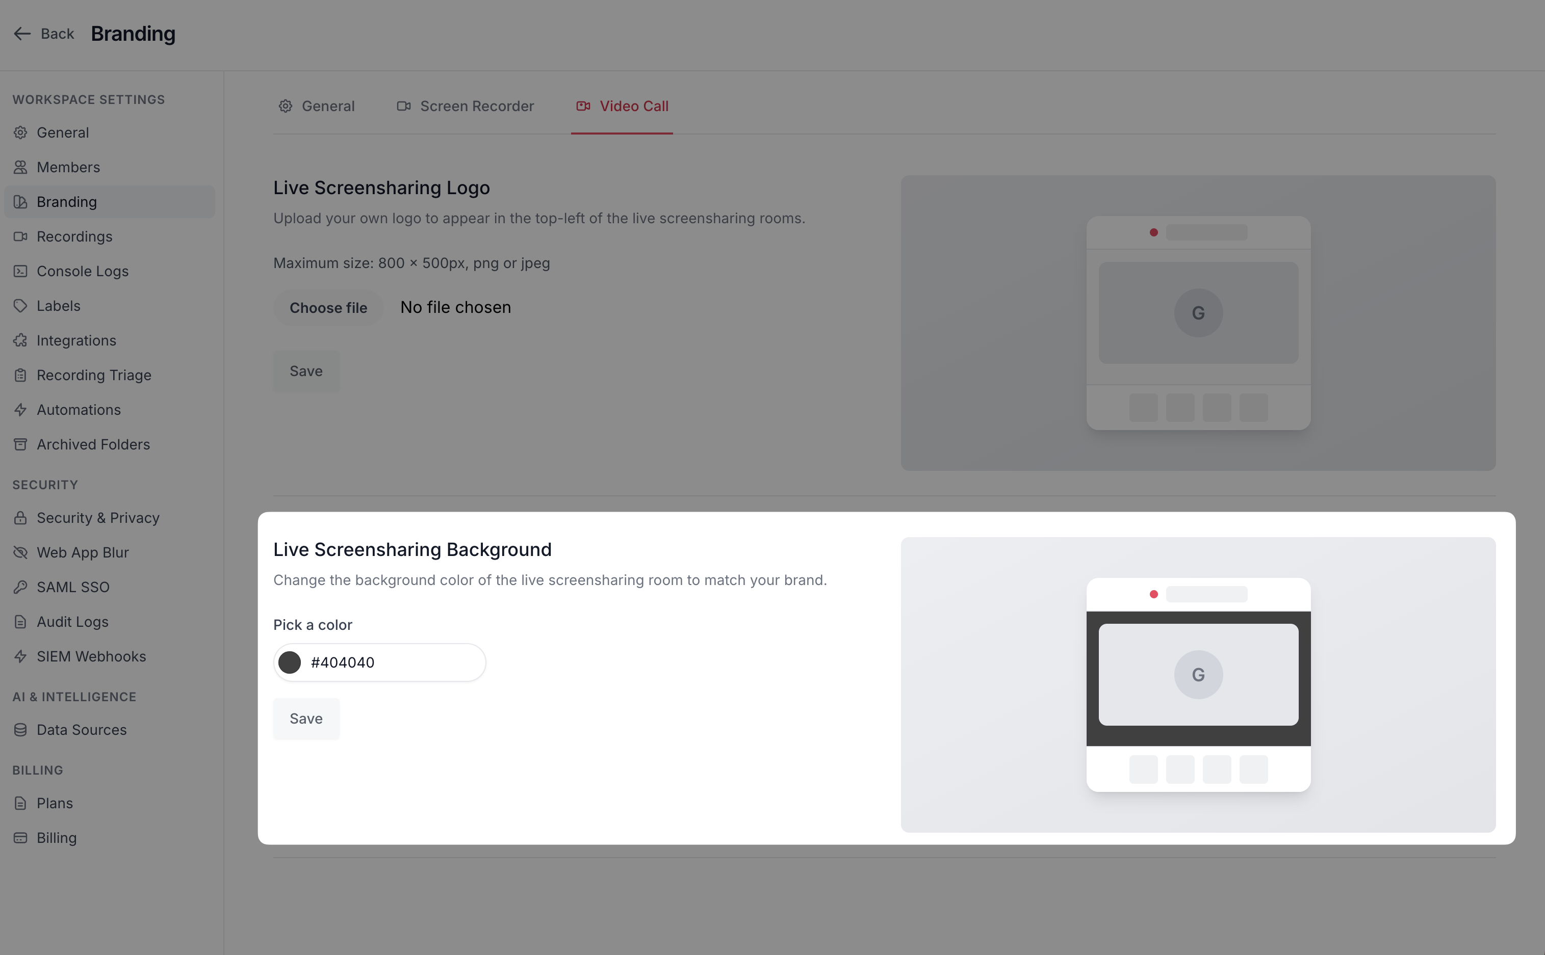Click the Labels tag icon
This screenshot has width=1545, height=955.
20,306
